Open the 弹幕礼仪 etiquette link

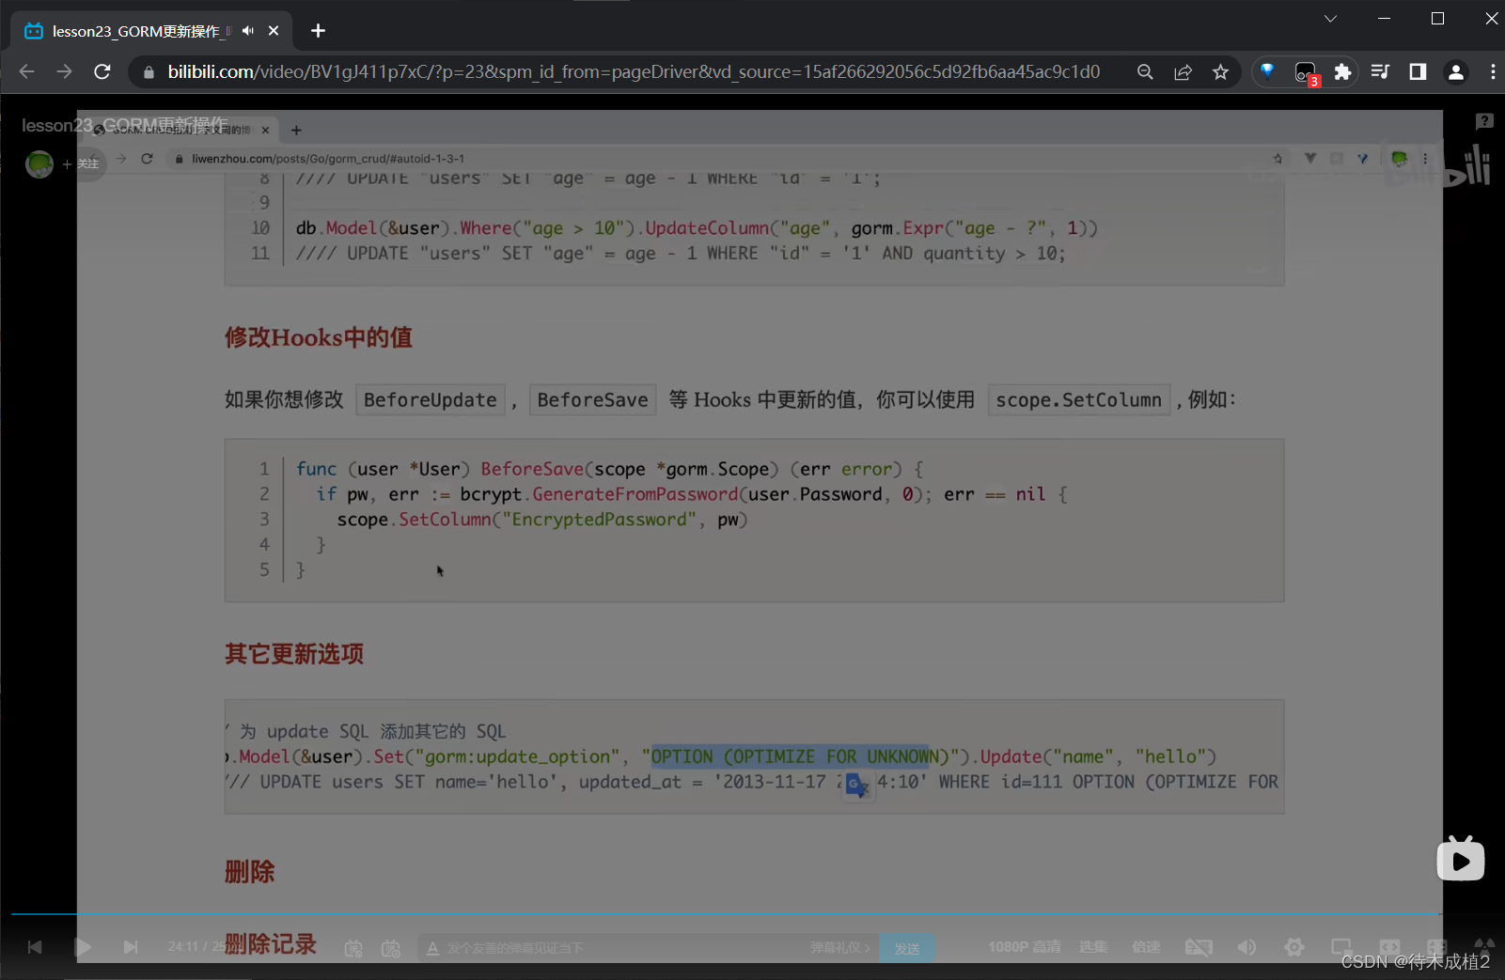840,948
